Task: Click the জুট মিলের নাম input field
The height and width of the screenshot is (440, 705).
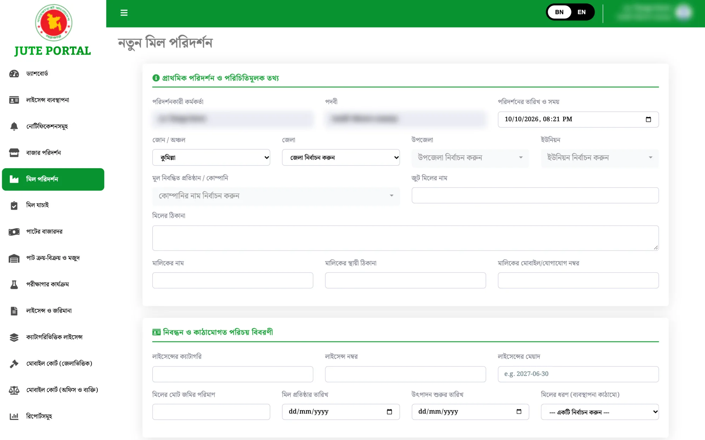Action: point(535,195)
